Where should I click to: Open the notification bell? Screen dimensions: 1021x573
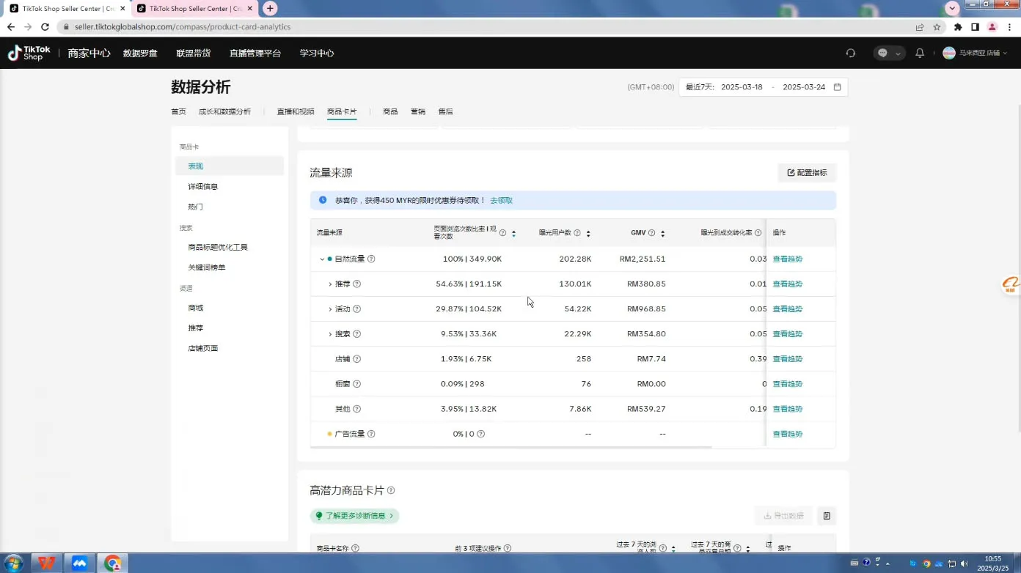click(920, 52)
